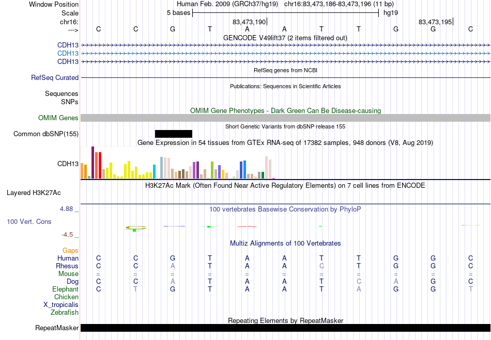Click the 83,473,195 ruler coordinate
The image size is (491, 340).
(x=435, y=22)
